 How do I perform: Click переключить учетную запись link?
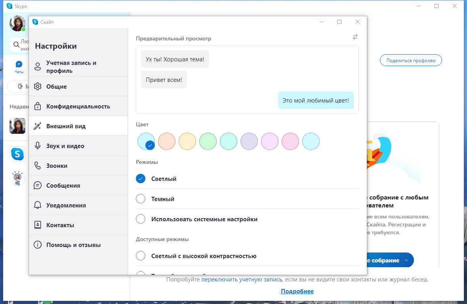coord(242,279)
